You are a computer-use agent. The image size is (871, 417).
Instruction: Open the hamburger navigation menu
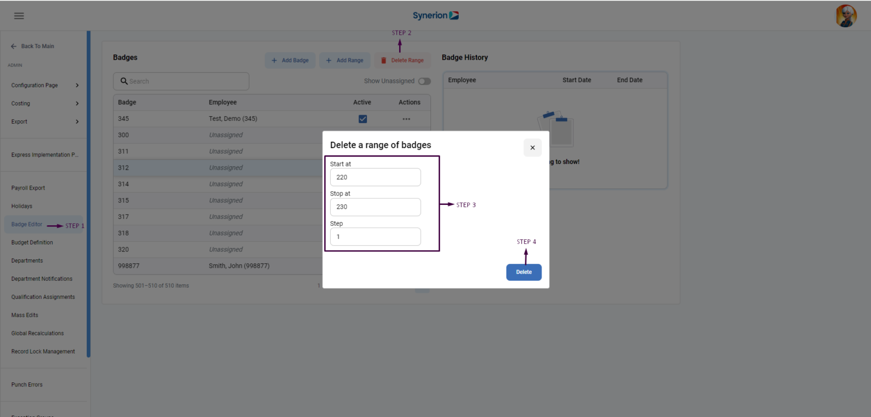(19, 15)
